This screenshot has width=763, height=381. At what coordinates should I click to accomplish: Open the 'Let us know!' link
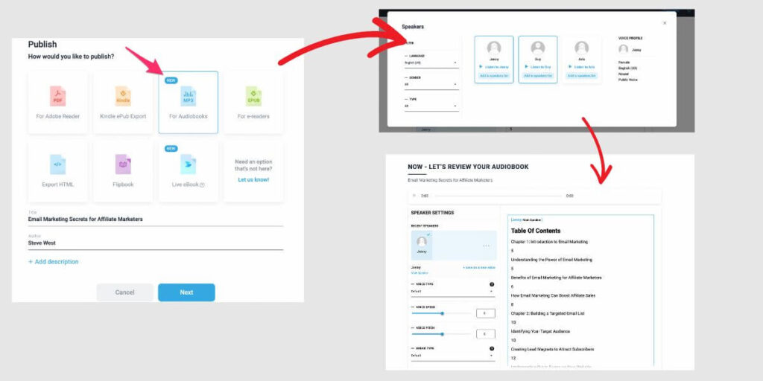253,179
